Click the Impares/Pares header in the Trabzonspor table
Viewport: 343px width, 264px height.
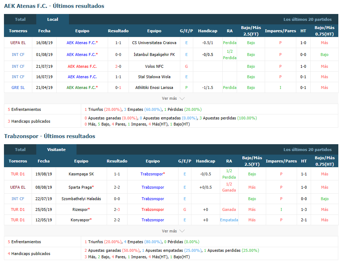tap(281, 161)
